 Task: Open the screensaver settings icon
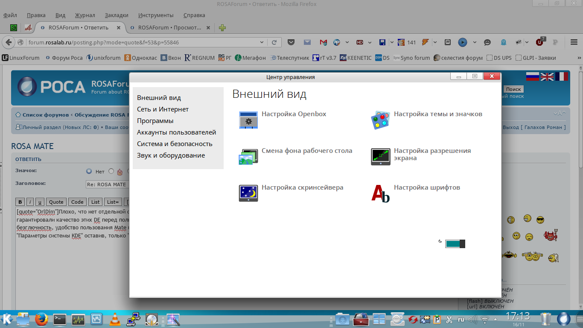pos(248,193)
